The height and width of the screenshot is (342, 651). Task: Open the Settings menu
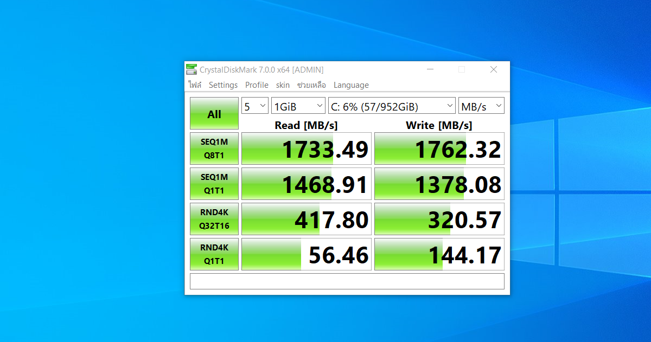pos(223,85)
